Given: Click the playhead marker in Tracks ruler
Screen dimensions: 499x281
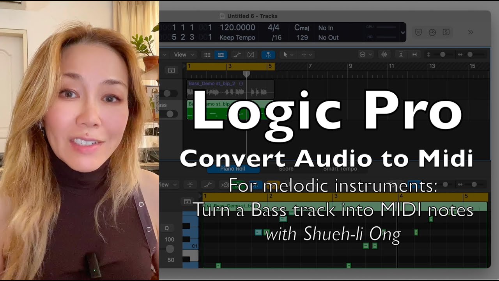Looking at the screenshot, I should pos(246,73).
